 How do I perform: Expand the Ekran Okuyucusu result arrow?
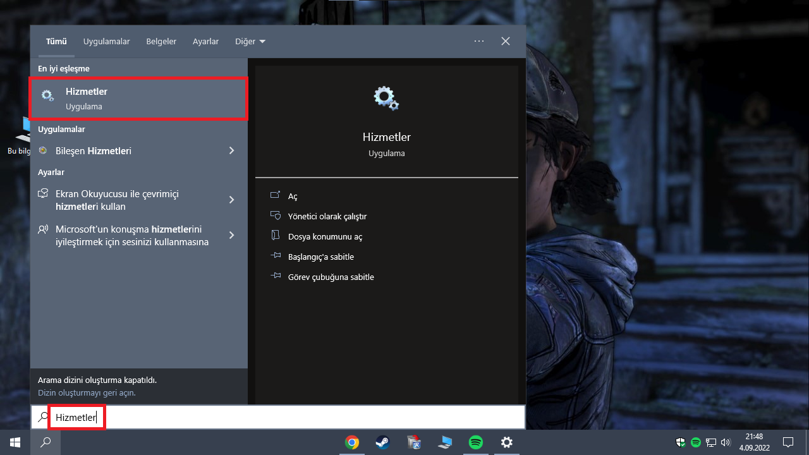click(x=231, y=200)
